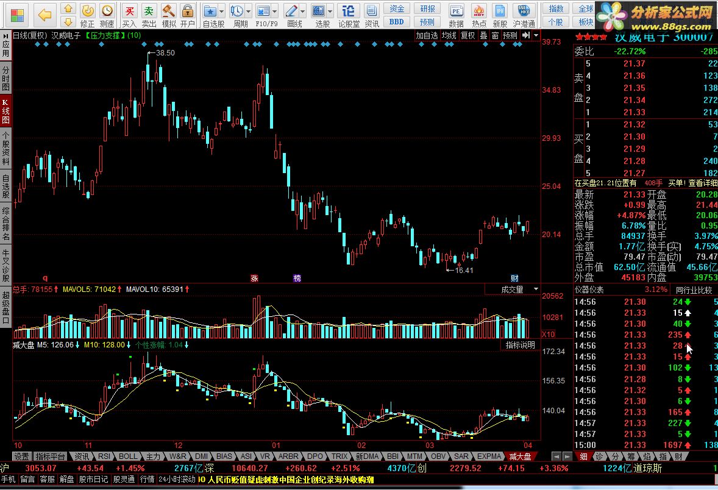Viewport: 718px width, 490px height.
Task: Click the 榜 ranking marker below the K-line
Action: pyautogui.click(x=297, y=278)
